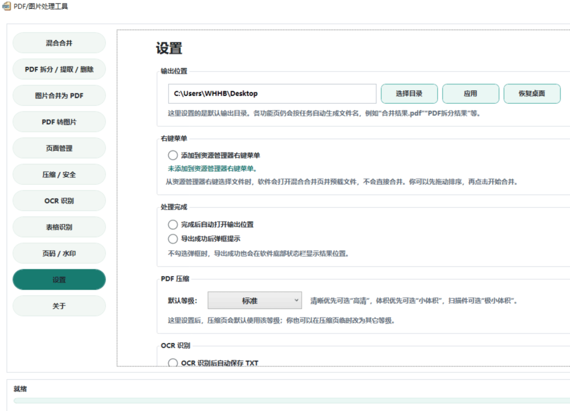
Task: Click the hint text starting with 这里设置后
Action: click(281, 320)
